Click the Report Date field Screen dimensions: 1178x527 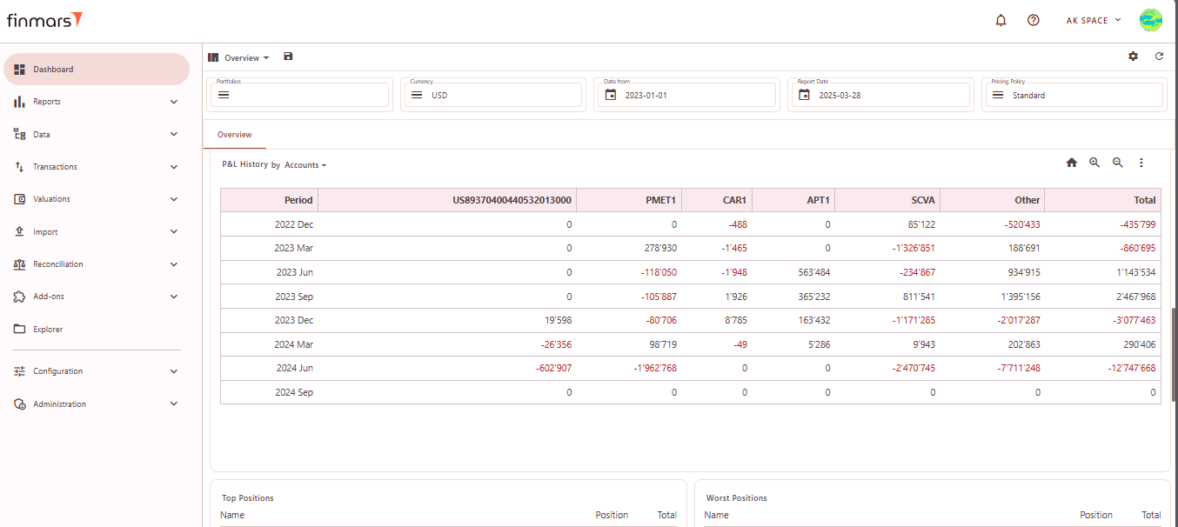point(879,95)
